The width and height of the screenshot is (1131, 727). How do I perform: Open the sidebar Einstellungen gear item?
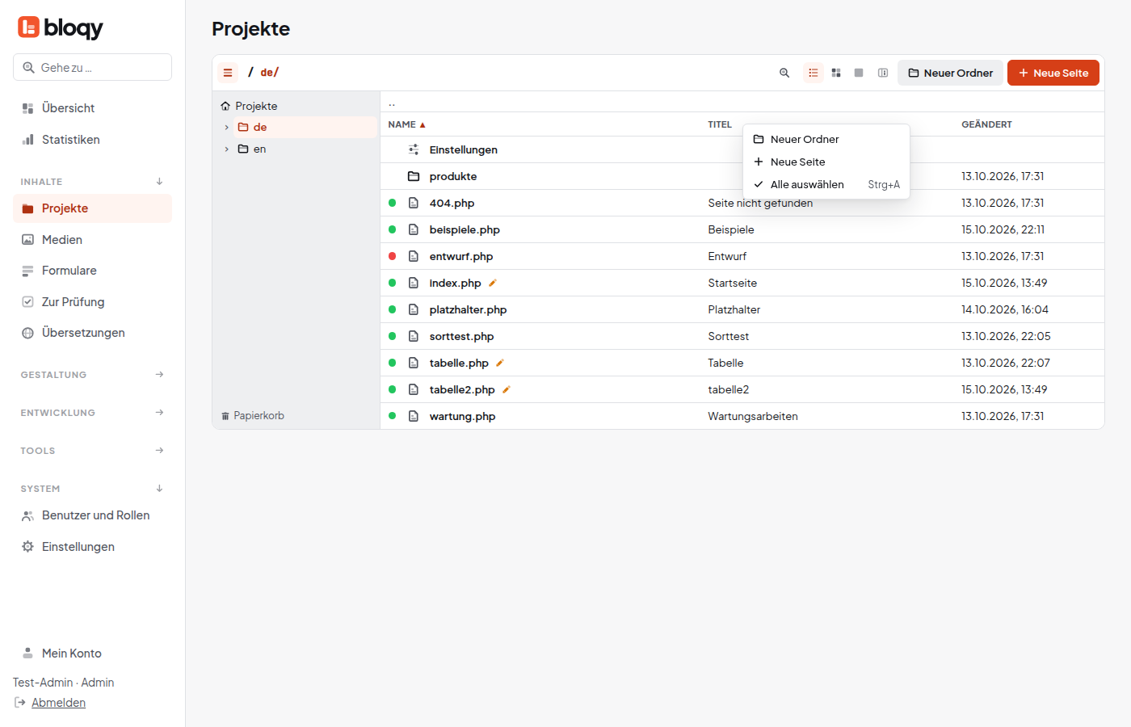[92, 547]
